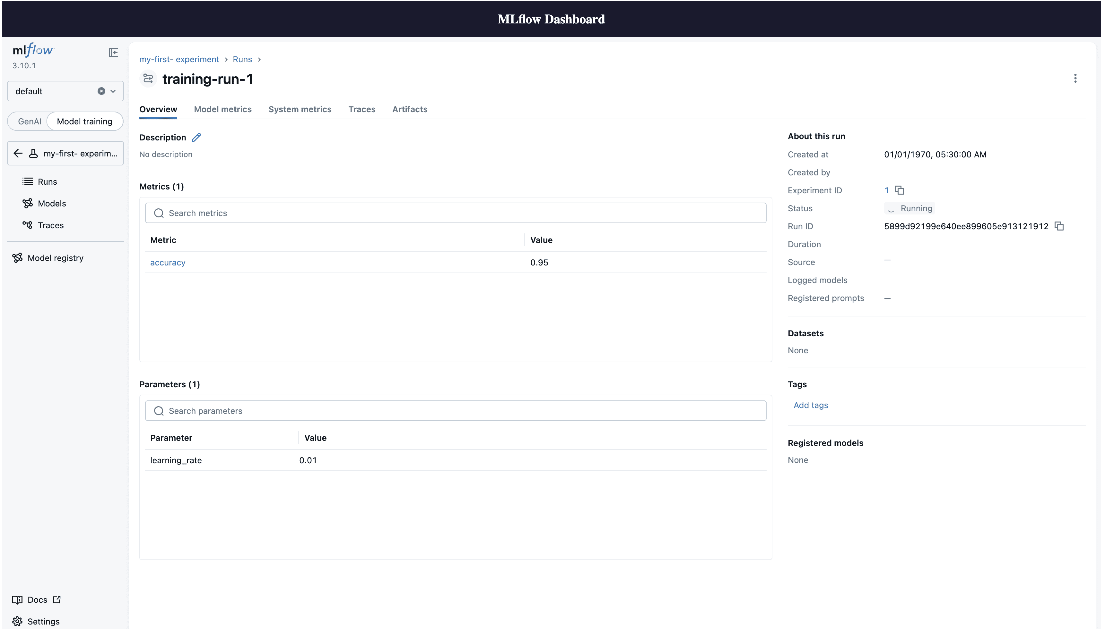Image resolution: width=1105 pixels, height=629 pixels.
Task: Open the accuracy metric link
Action: coord(168,263)
